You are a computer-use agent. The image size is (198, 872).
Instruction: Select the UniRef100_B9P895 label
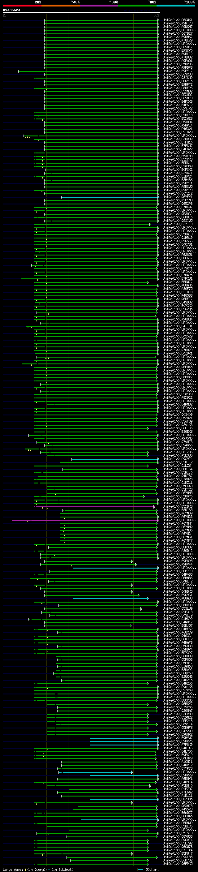(178, 561)
